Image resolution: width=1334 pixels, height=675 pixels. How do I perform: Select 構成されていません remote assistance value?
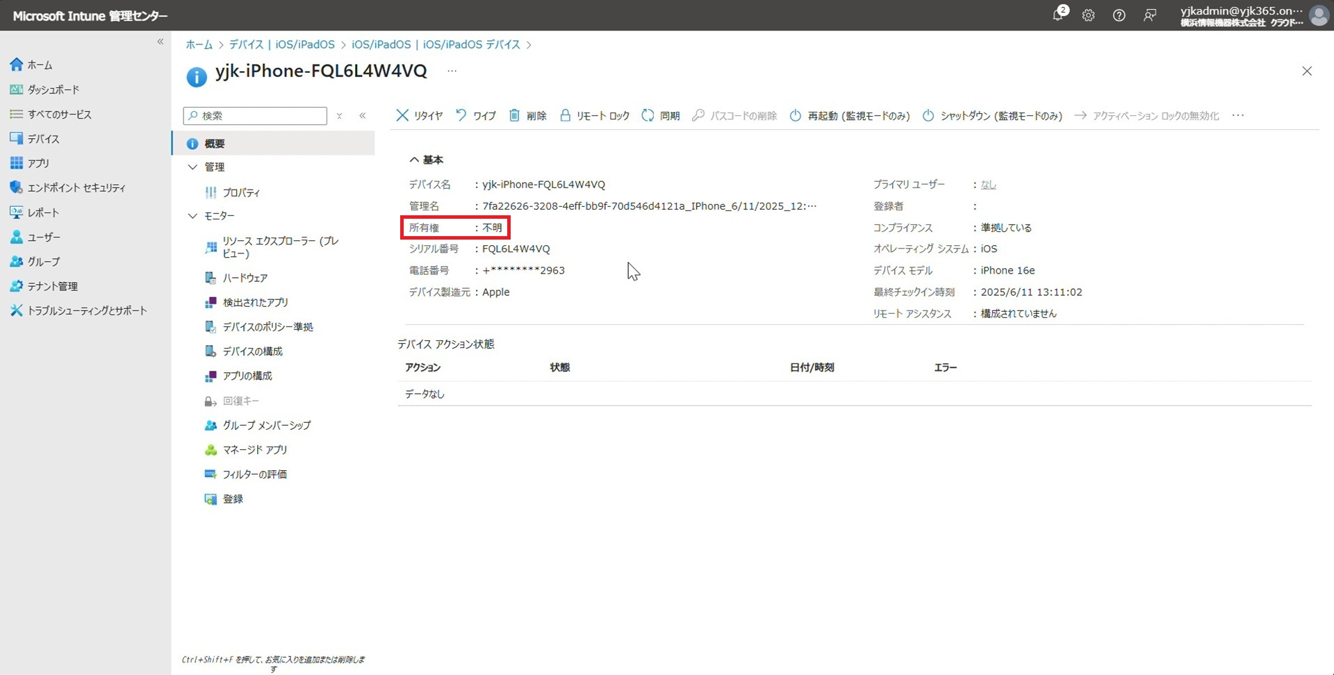point(1019,314)
